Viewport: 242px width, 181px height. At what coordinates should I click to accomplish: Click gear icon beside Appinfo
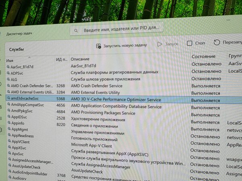(9, 123)
